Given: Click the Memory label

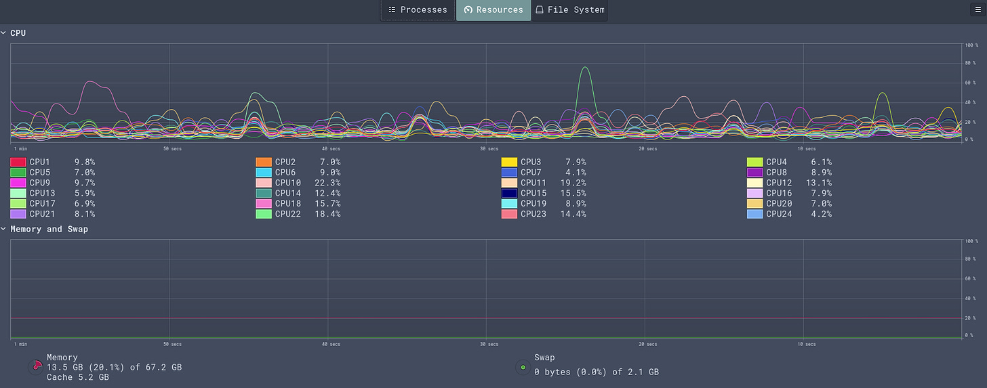Looking at the screenshot, I should 62,357.
